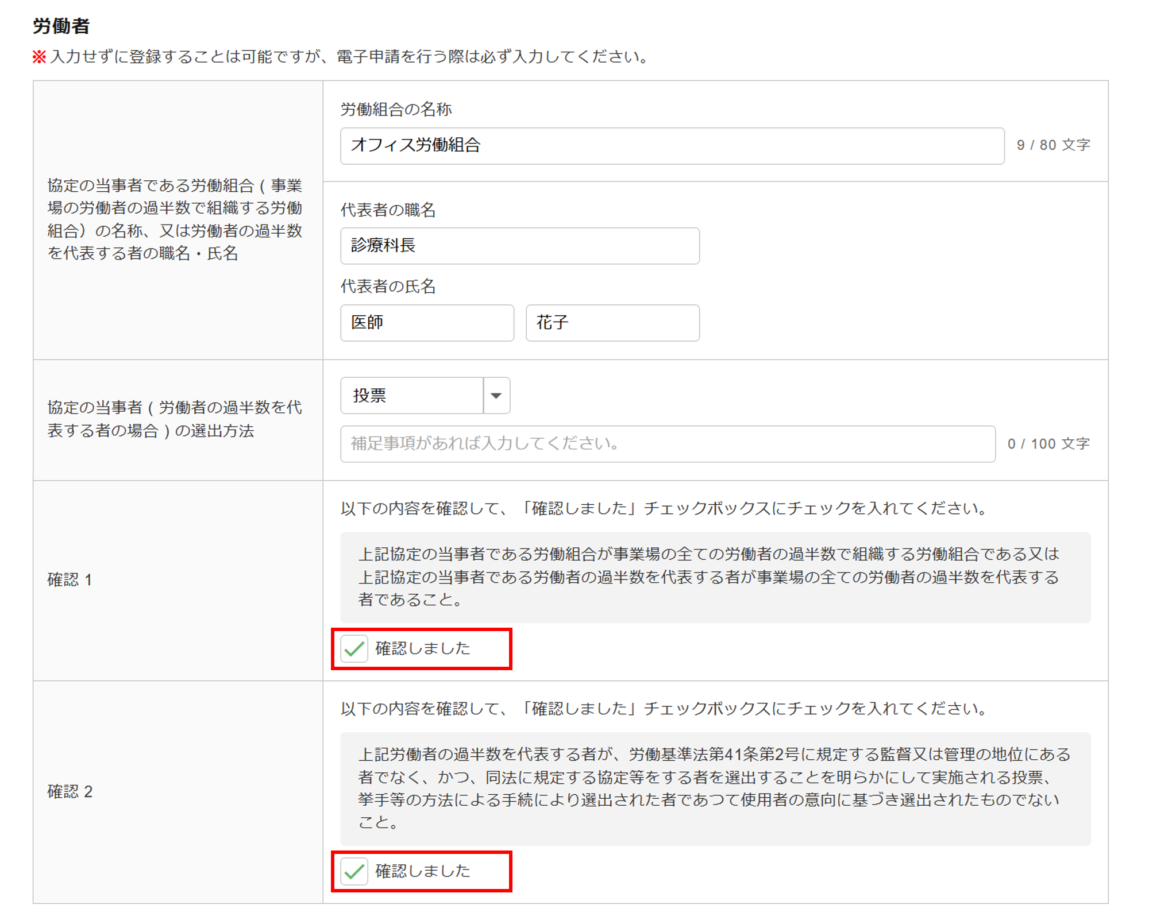Viewport: 1149px width, 924px height.
Task: Uncheck the 確認 2 confirmation checkbox
Action: point(354,871)
